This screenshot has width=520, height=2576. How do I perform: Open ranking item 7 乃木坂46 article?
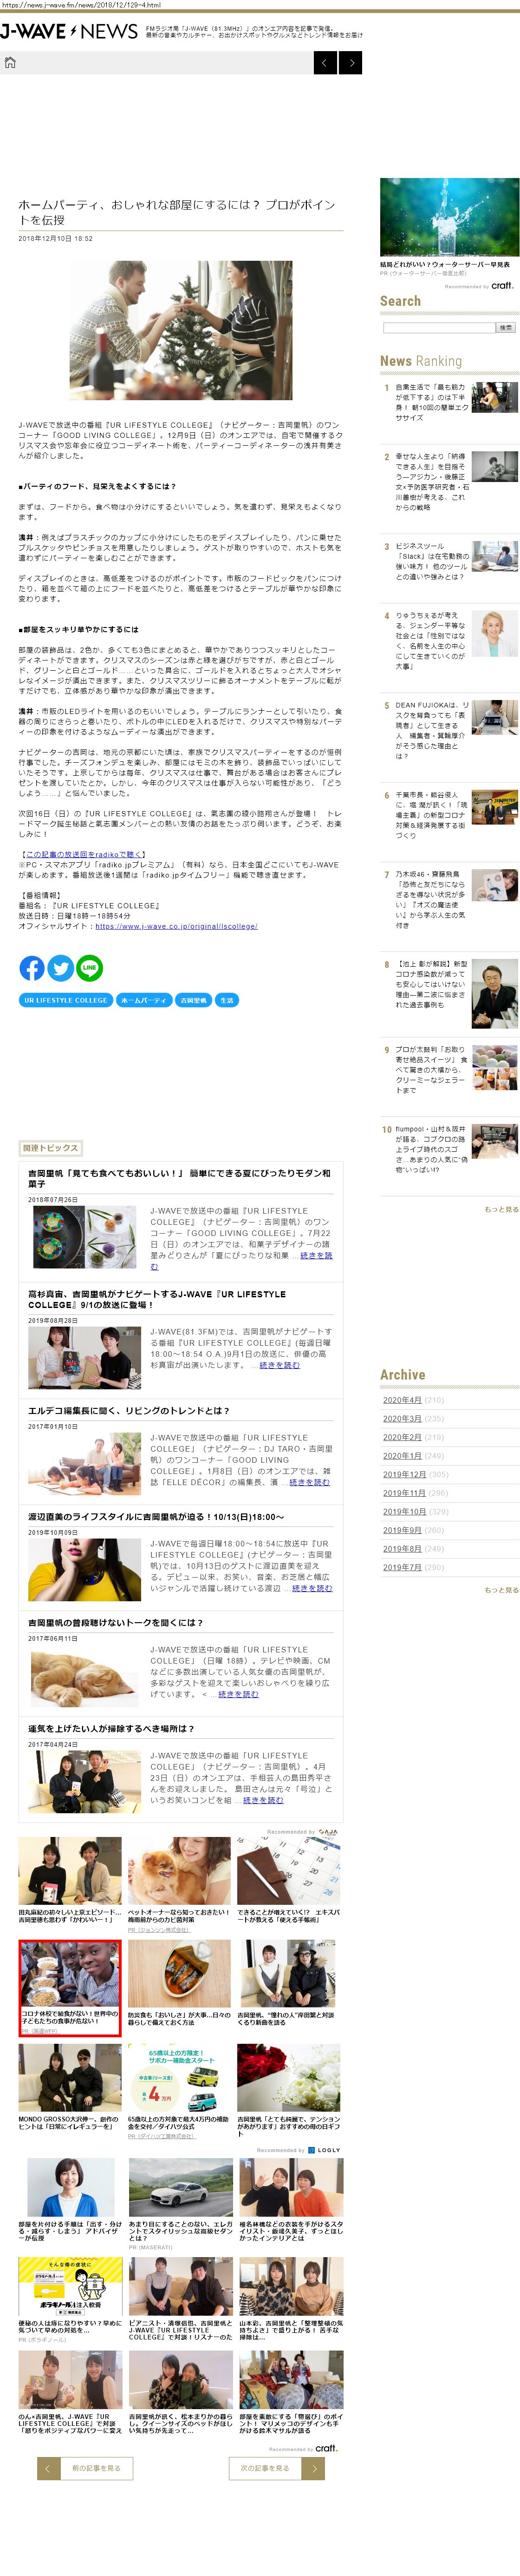tap(432, 898)
